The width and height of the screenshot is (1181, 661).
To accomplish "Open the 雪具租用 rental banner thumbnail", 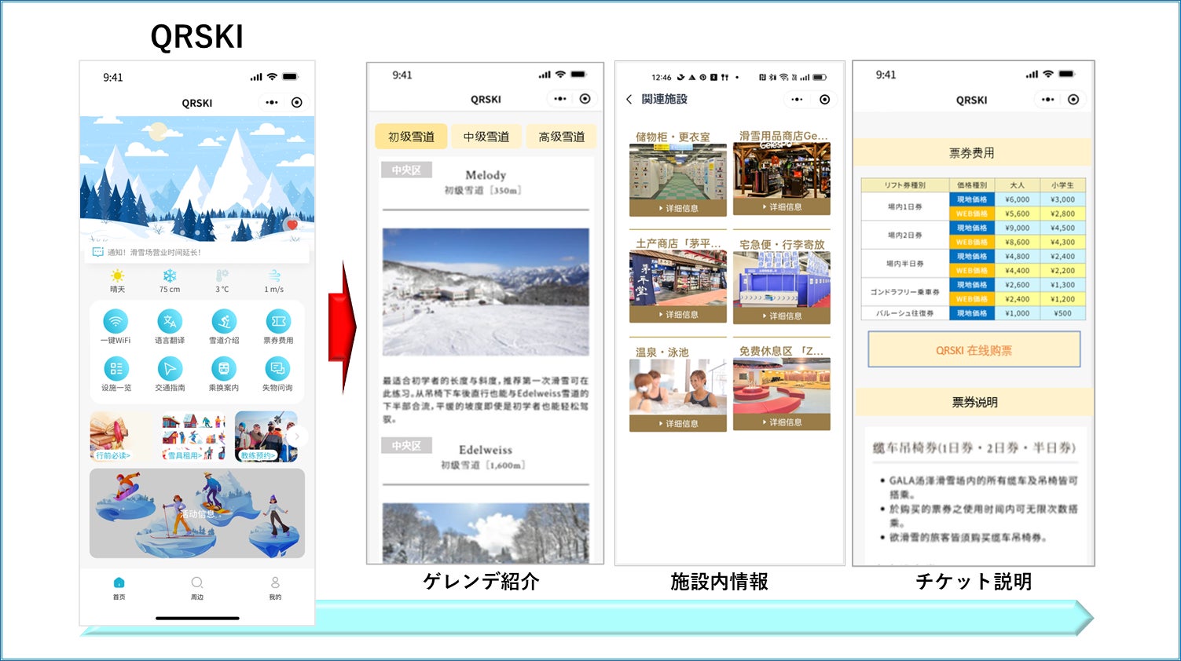I will (193, 436).
